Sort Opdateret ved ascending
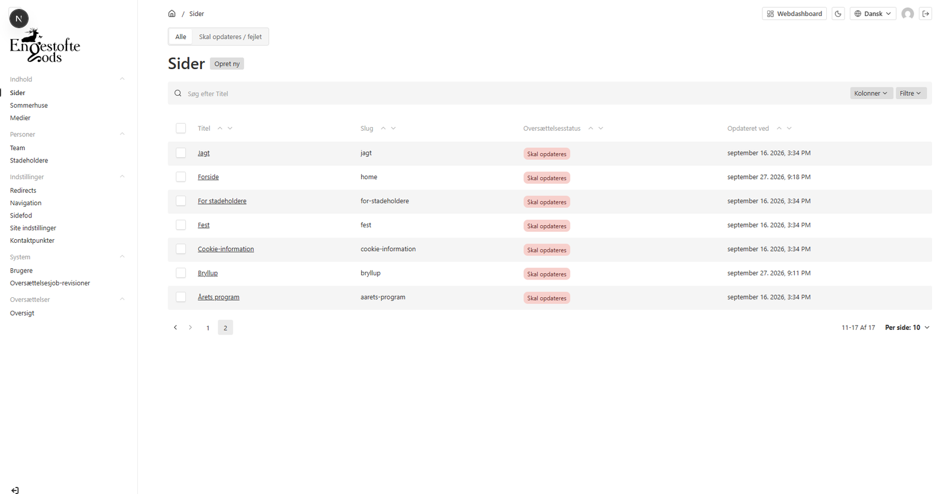Viewport: 947px width, 494px height. point(779,128)
